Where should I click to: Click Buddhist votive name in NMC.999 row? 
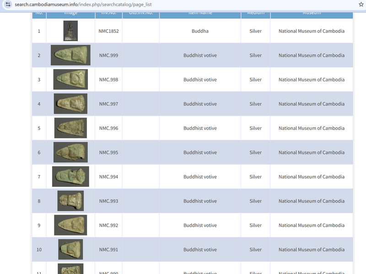(x=200, y=55)
